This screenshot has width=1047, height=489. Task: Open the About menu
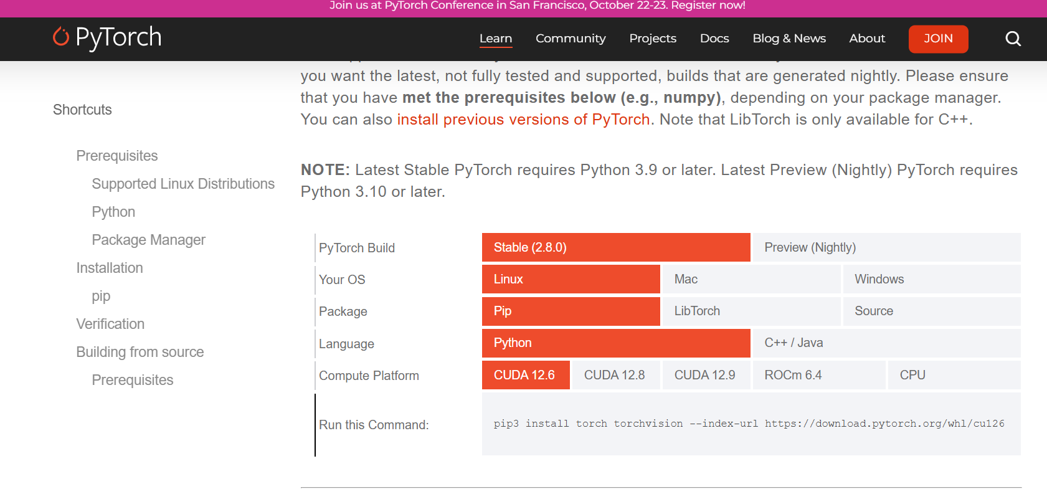coord(867,39)
